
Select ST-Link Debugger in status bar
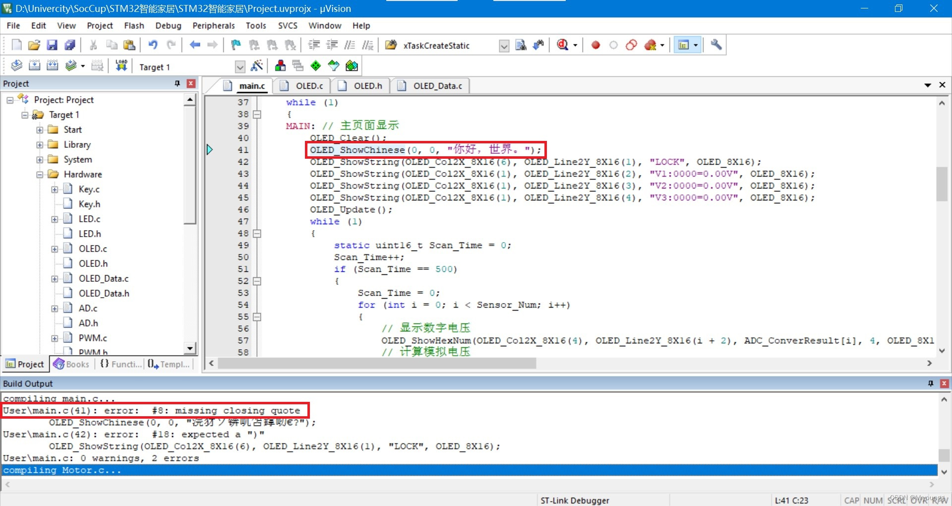click(x=575, y=500)
